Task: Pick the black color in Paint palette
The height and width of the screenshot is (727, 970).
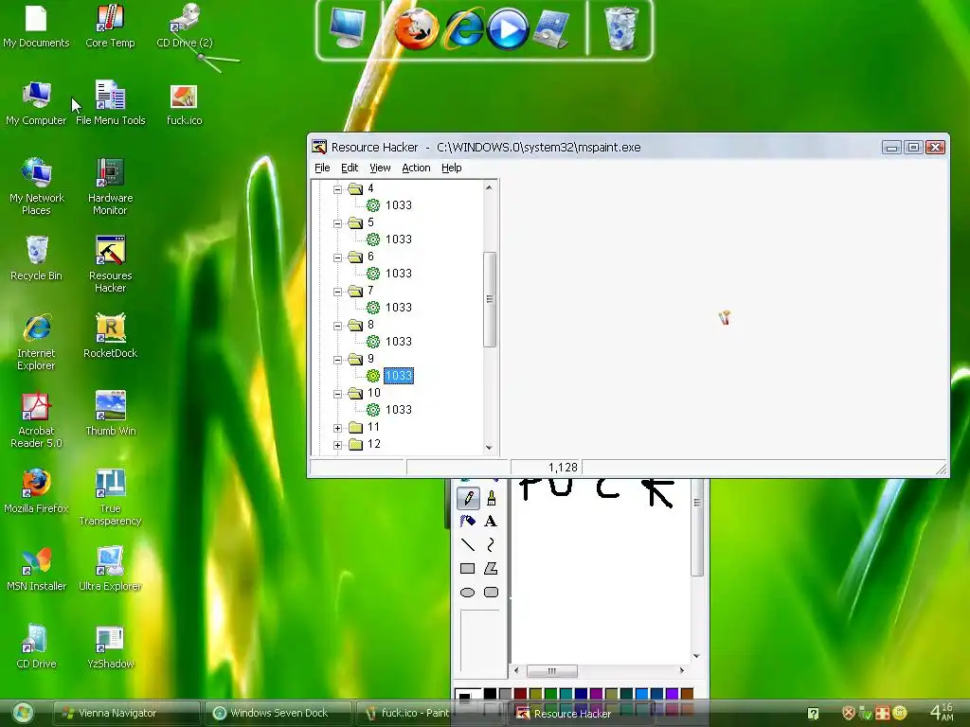Action: pyautogui.click(x=490, y=694)
